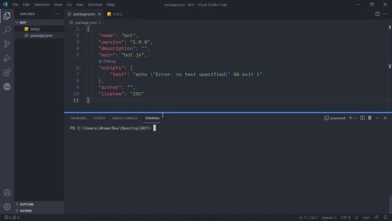Click Ln 11, Col 2 cursor position
The width and height of the screenshot is (392, 221).
click(308, 217)
